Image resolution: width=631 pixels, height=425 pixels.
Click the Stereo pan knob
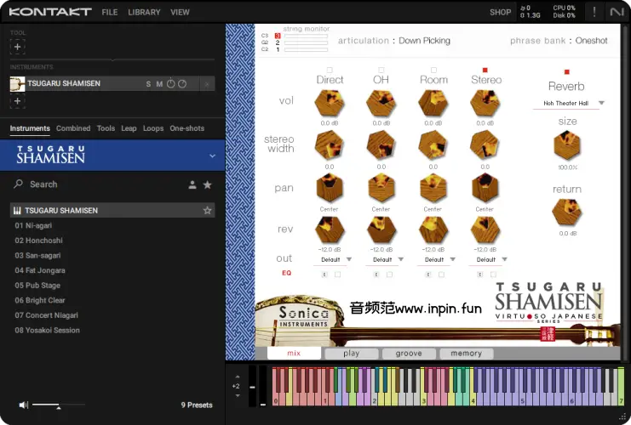coord(485,189)
